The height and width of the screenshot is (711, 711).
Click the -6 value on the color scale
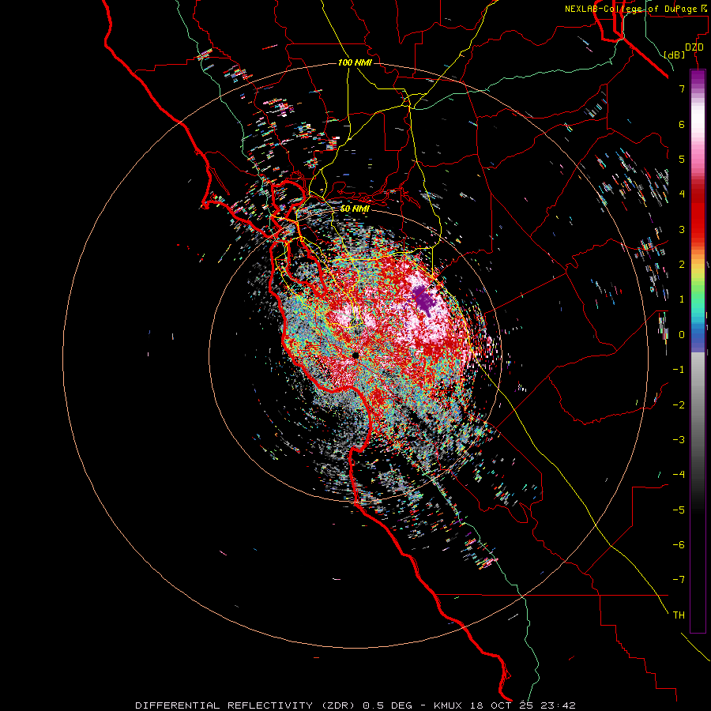[x=679, y=545]
